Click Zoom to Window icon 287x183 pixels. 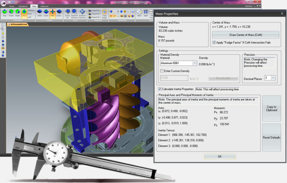[x=75, y=13]
